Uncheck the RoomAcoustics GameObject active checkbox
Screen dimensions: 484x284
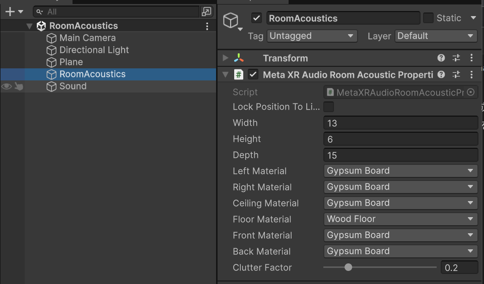[257, 18]
